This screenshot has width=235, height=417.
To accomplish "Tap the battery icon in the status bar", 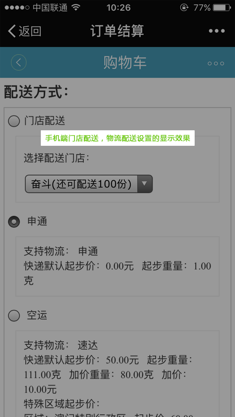I will coord(222,8).
